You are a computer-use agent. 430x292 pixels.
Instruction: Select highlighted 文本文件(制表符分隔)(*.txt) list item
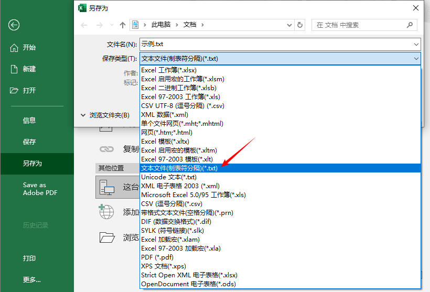[x=280, y=168]
